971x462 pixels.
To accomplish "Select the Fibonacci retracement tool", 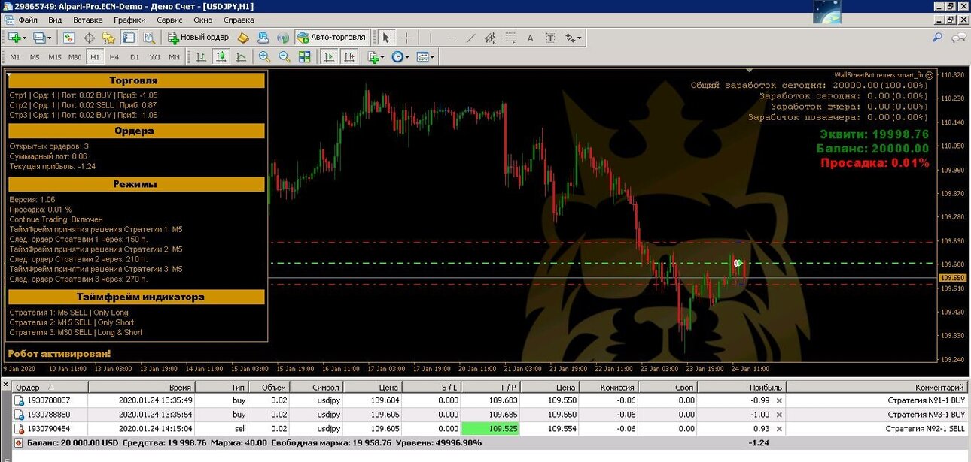I will 510,38.
